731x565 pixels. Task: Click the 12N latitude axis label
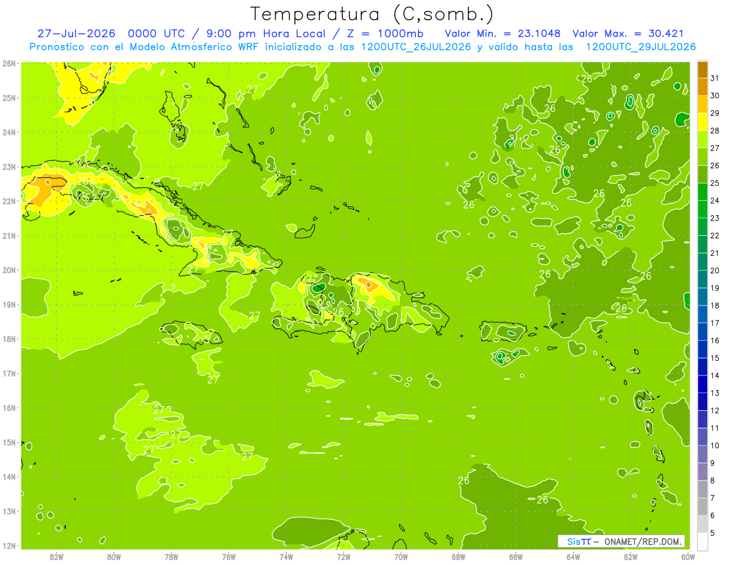click(9, 545)
